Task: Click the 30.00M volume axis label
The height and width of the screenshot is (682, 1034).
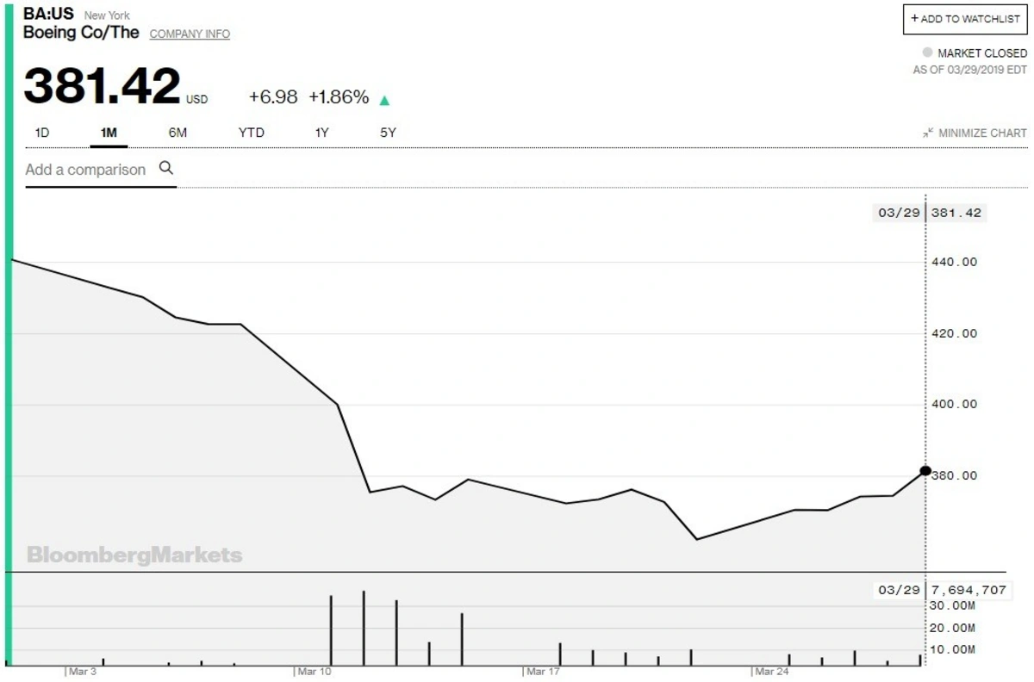Action: [x=952, y=606]
